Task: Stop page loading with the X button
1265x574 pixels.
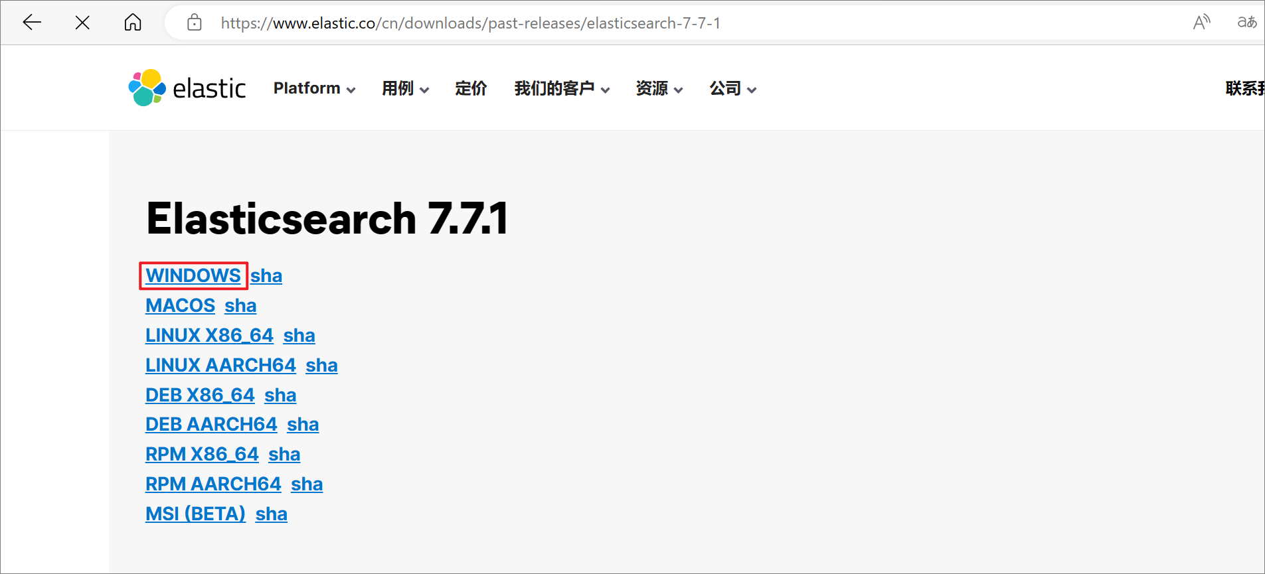Action: coord(82,23)
